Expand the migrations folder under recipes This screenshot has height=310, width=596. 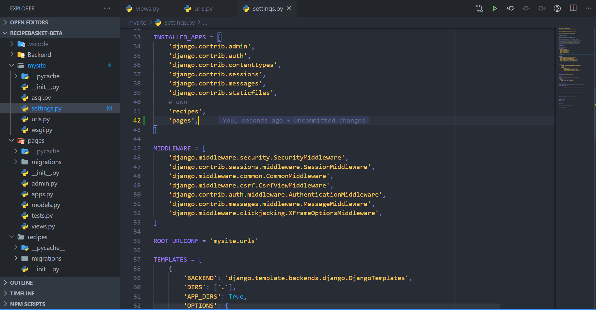click(x=46, y=258)
